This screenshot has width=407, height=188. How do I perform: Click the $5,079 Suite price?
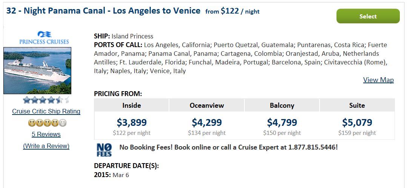[x=357, y=122]
